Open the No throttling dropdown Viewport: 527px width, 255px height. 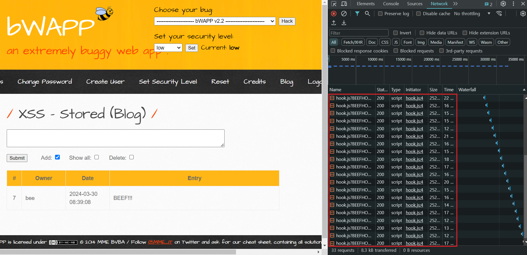[472, 14]
